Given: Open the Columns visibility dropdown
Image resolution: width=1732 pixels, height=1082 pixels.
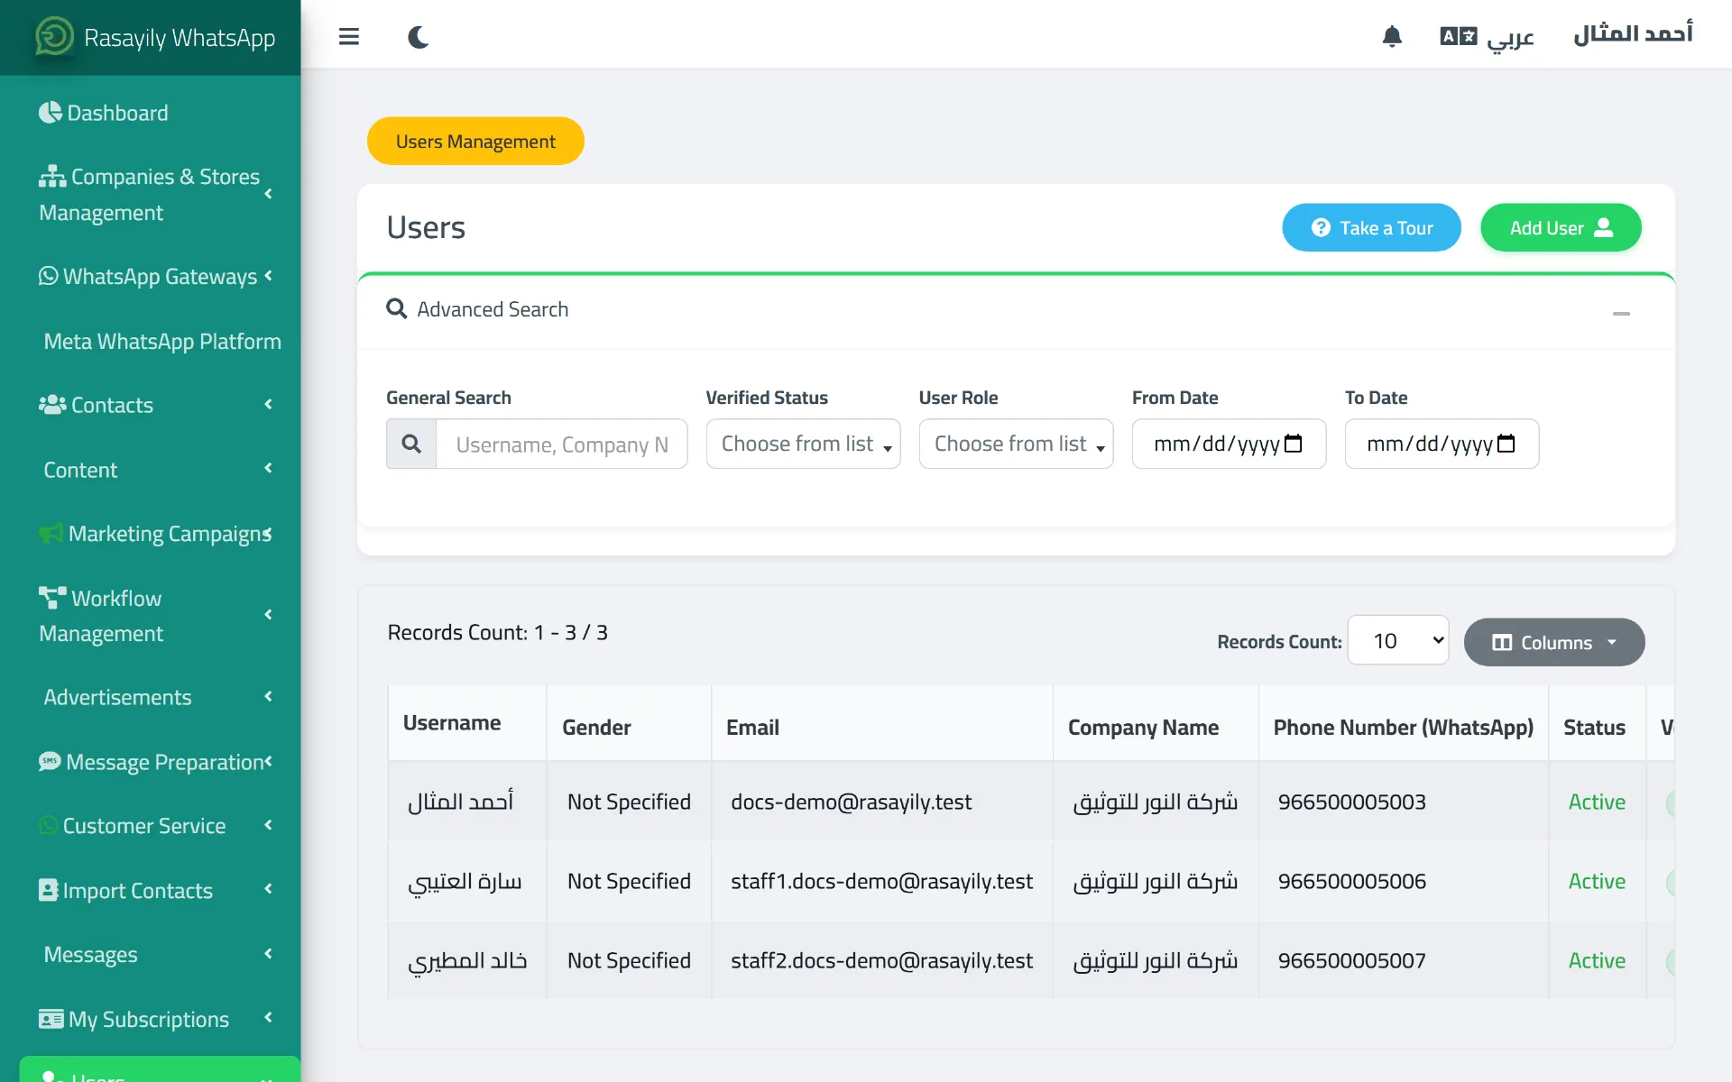Looking at the screenshot, I should pyautogui.click(x=1554, y=642).
